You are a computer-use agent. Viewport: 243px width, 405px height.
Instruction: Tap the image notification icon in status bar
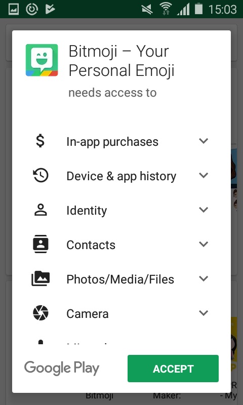[x=14, y=9]
